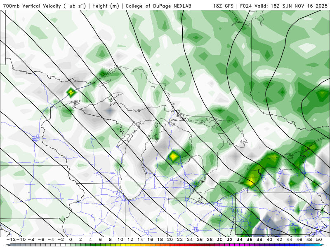Click the '700mb Vertical Velocity' title text
330x247 pixels.
(x=32, y=6)
